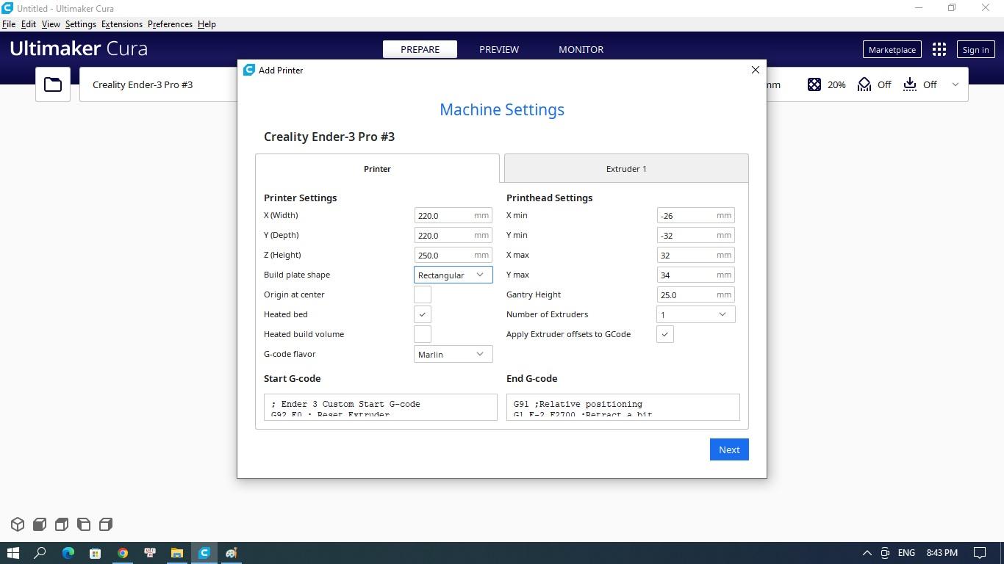1004x564 pixels.
Task: Click the X min input field
Action: [x=695, y=215]
